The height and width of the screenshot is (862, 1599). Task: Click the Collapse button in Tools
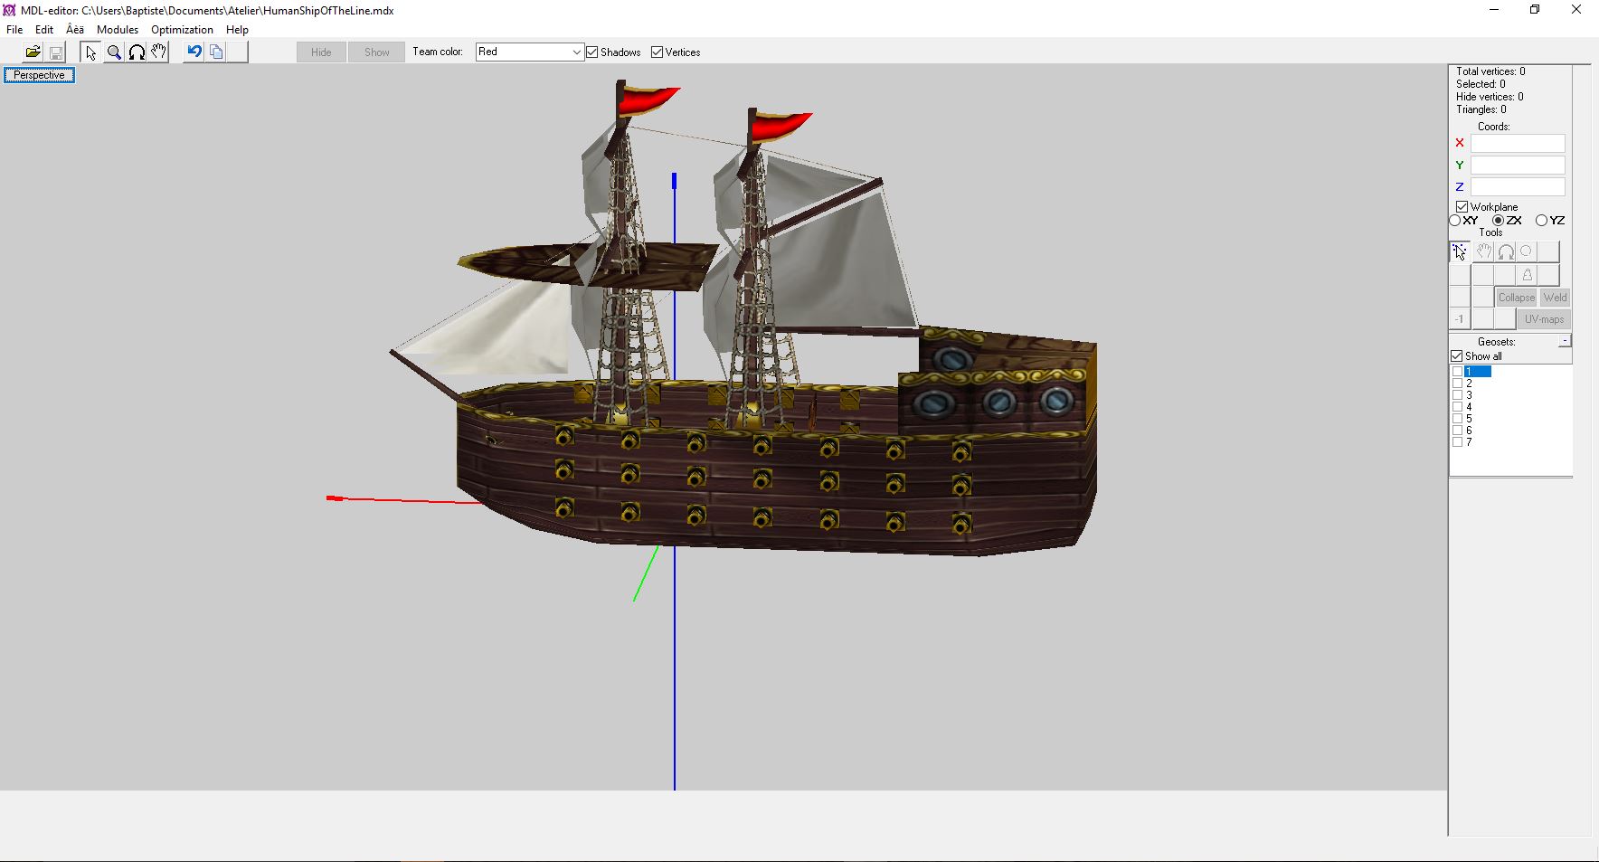click(x=1517, y=297)
